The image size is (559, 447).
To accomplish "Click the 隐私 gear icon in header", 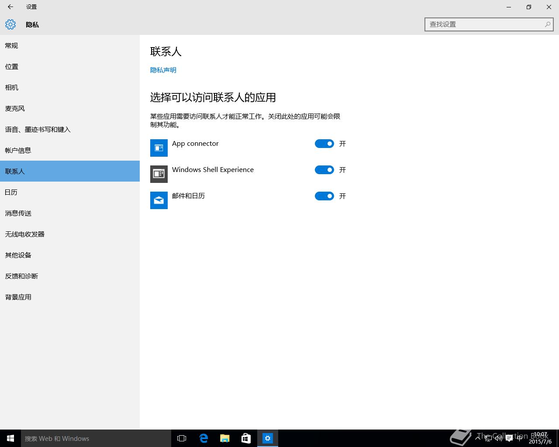I will click(x=10, y=24).
